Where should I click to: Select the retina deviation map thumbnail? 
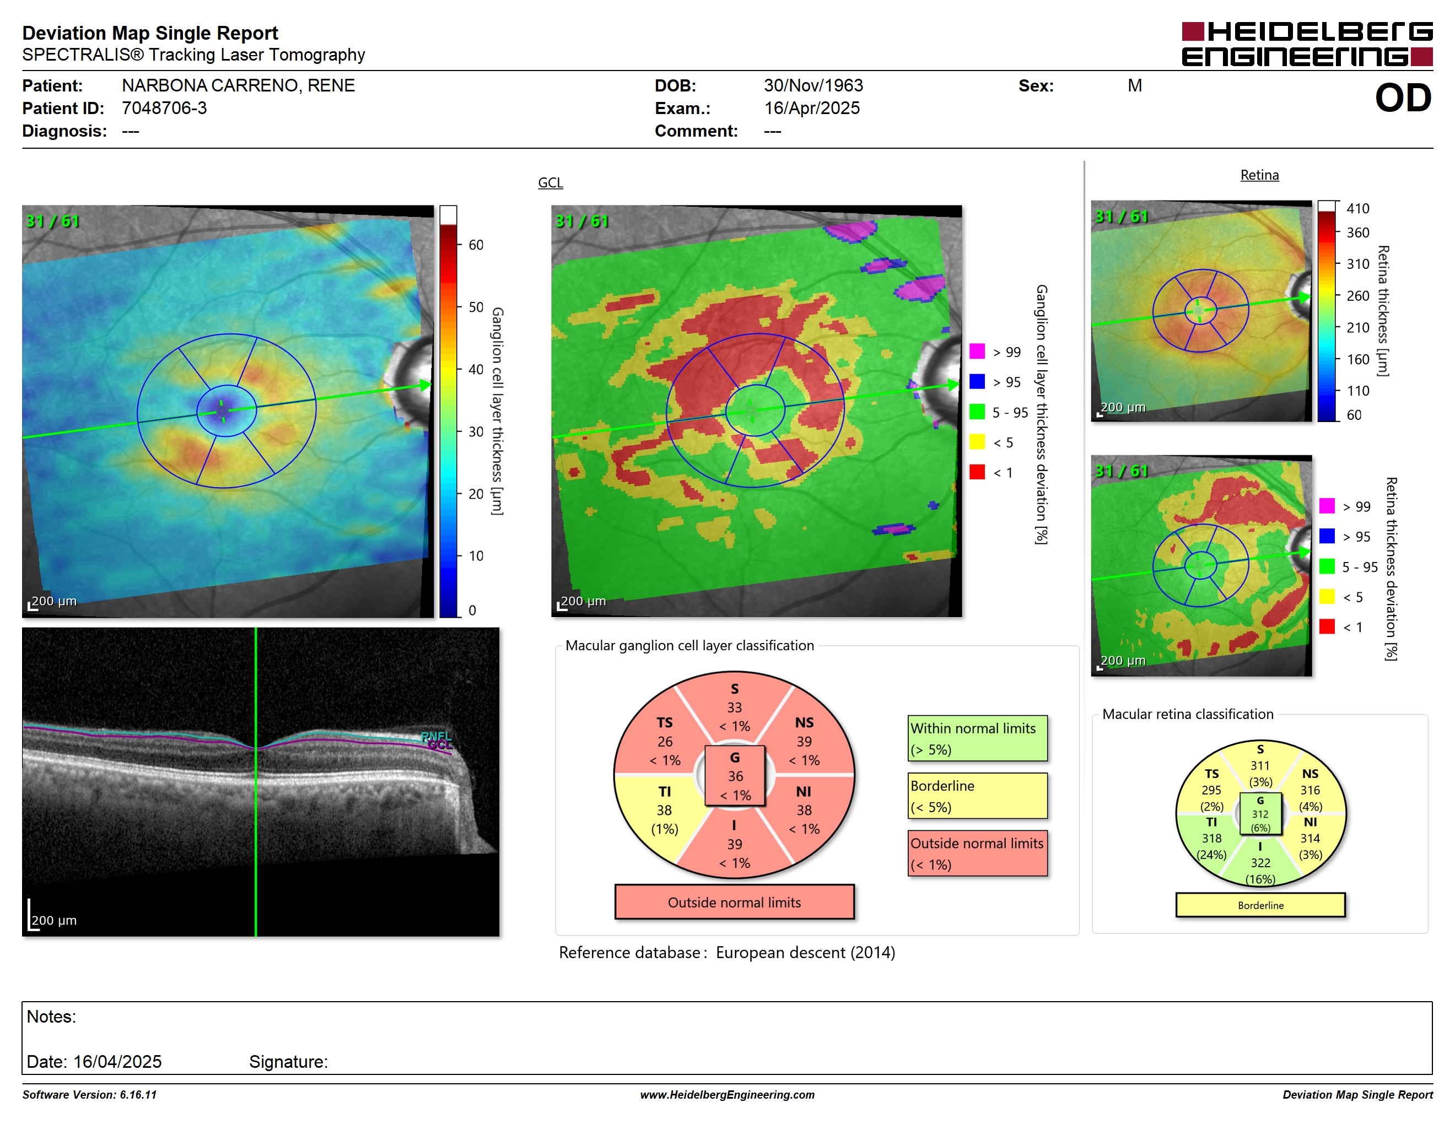[1201, 565]
